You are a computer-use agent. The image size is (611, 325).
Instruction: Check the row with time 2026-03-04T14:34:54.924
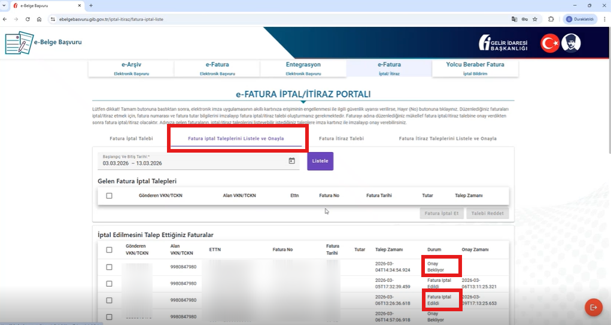coord(109,268)
